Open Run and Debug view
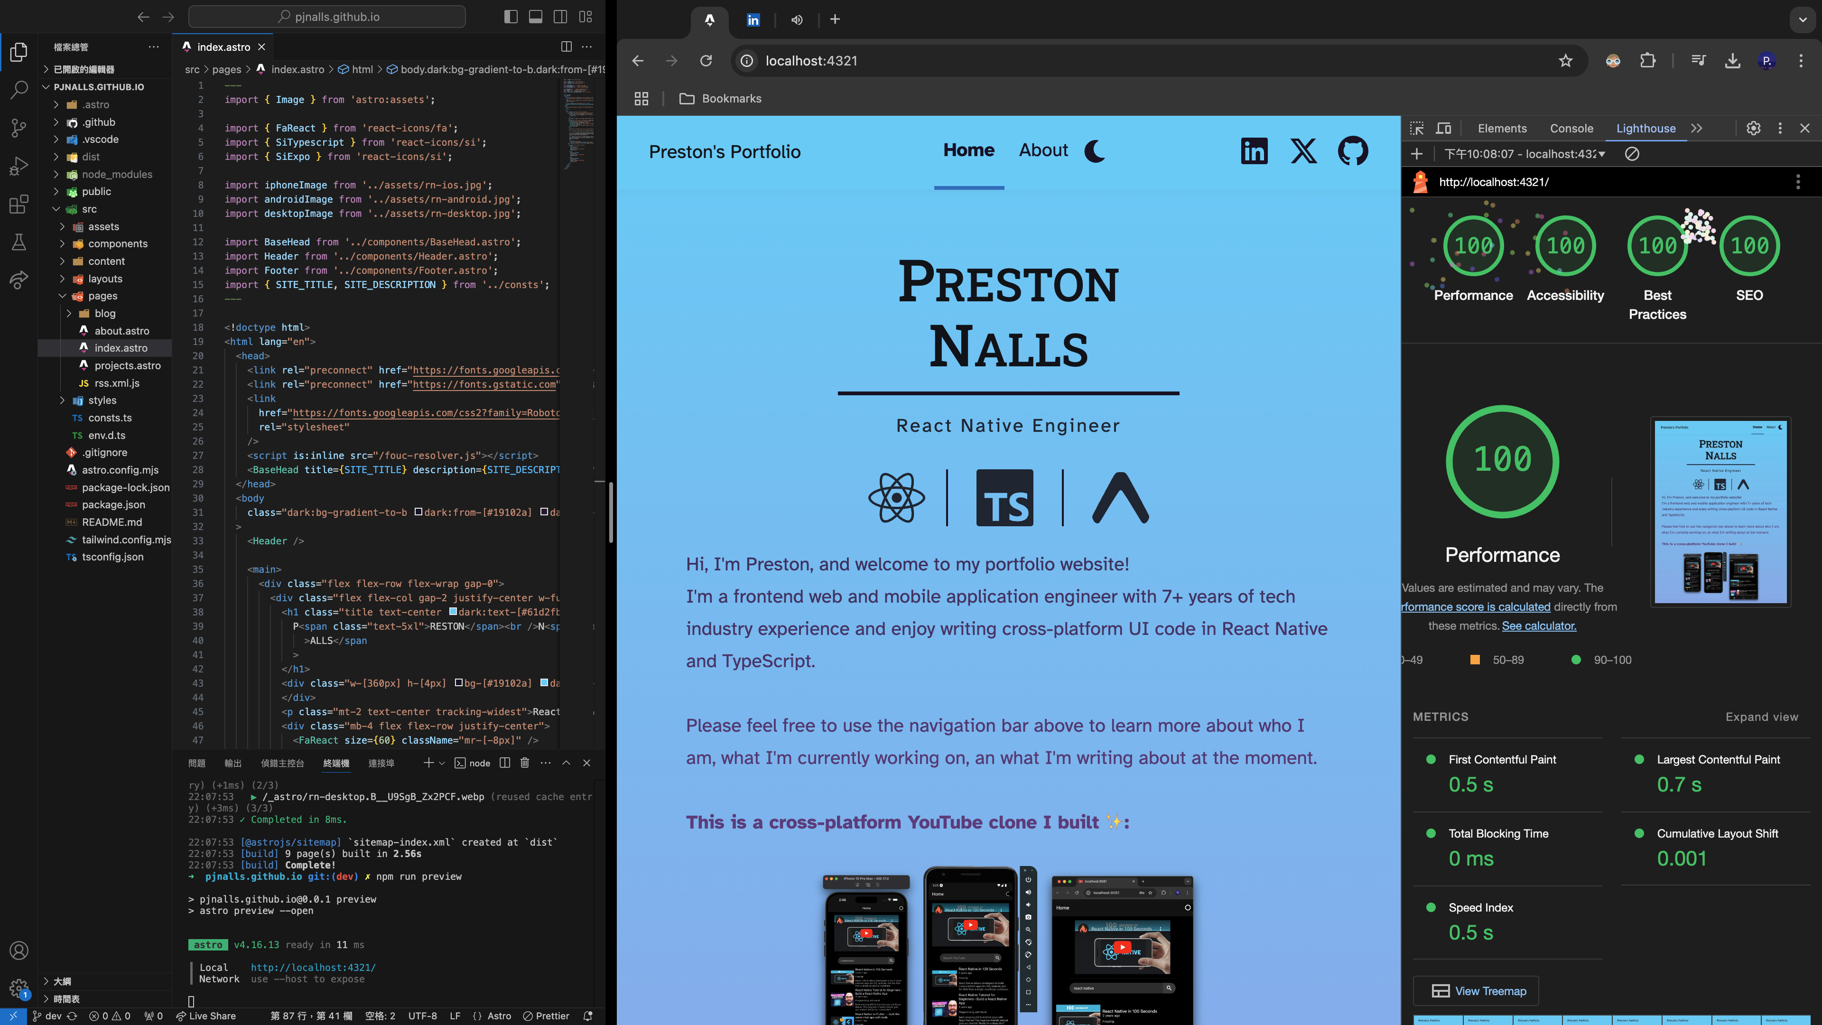 point(19,166)
